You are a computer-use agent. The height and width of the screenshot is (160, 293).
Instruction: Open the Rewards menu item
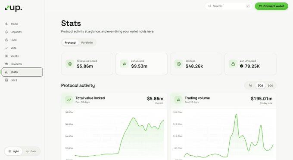22,64
